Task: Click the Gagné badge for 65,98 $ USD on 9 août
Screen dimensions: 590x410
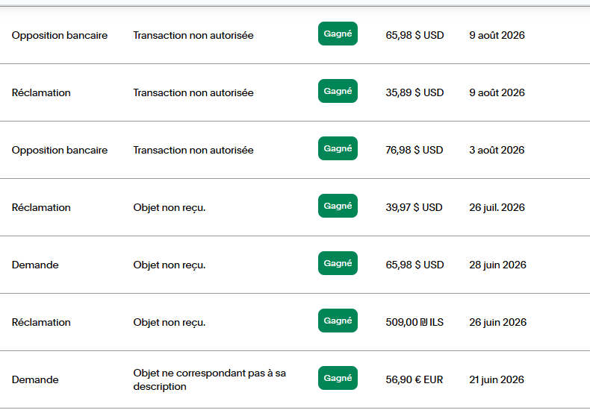Action: pyautogui.click(x=338, y=34)
